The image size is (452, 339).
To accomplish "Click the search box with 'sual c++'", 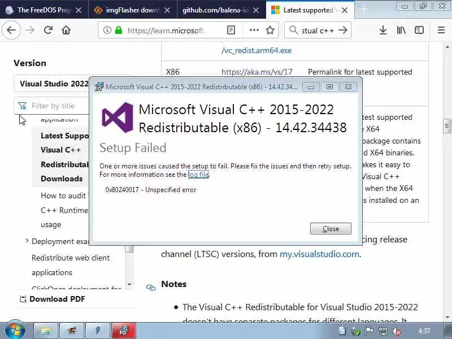I will tap(317, 31).
